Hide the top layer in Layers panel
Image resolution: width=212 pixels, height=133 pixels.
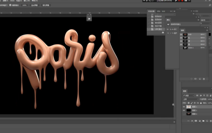pos(184,107)
